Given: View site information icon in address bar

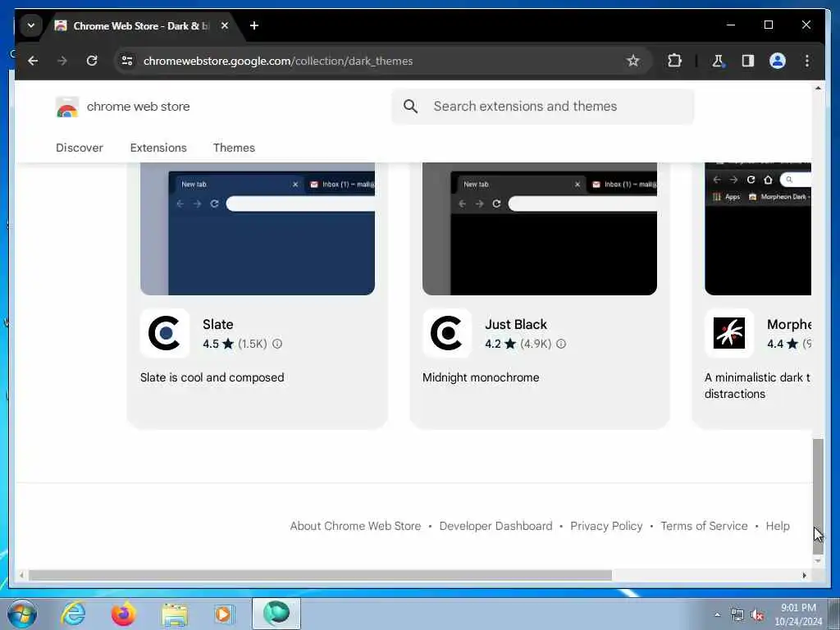Looking at the screenshot, I should (x=127, y=61).
